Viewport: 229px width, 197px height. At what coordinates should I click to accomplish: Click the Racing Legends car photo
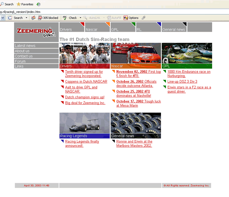85,123
